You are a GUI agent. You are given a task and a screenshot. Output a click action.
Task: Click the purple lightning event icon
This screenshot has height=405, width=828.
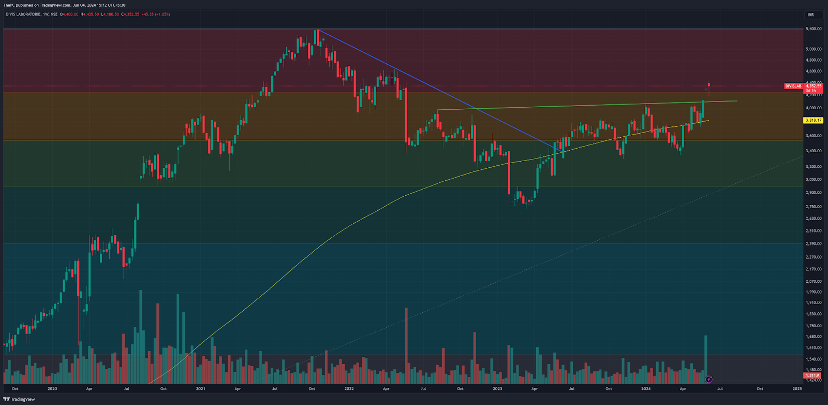709,380
